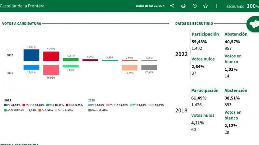Click the 2018 Votos nulos 4,21% value
Viewport: 259px width, 145px height.
point(198,123)
